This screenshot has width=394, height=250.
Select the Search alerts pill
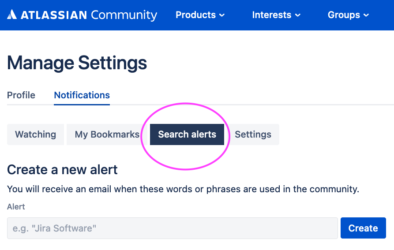pyautogui.click(x=187, y=134)
